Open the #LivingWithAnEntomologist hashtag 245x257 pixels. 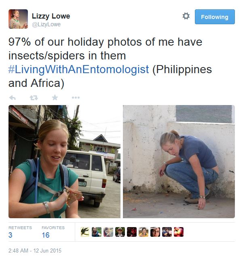point(78,70)
